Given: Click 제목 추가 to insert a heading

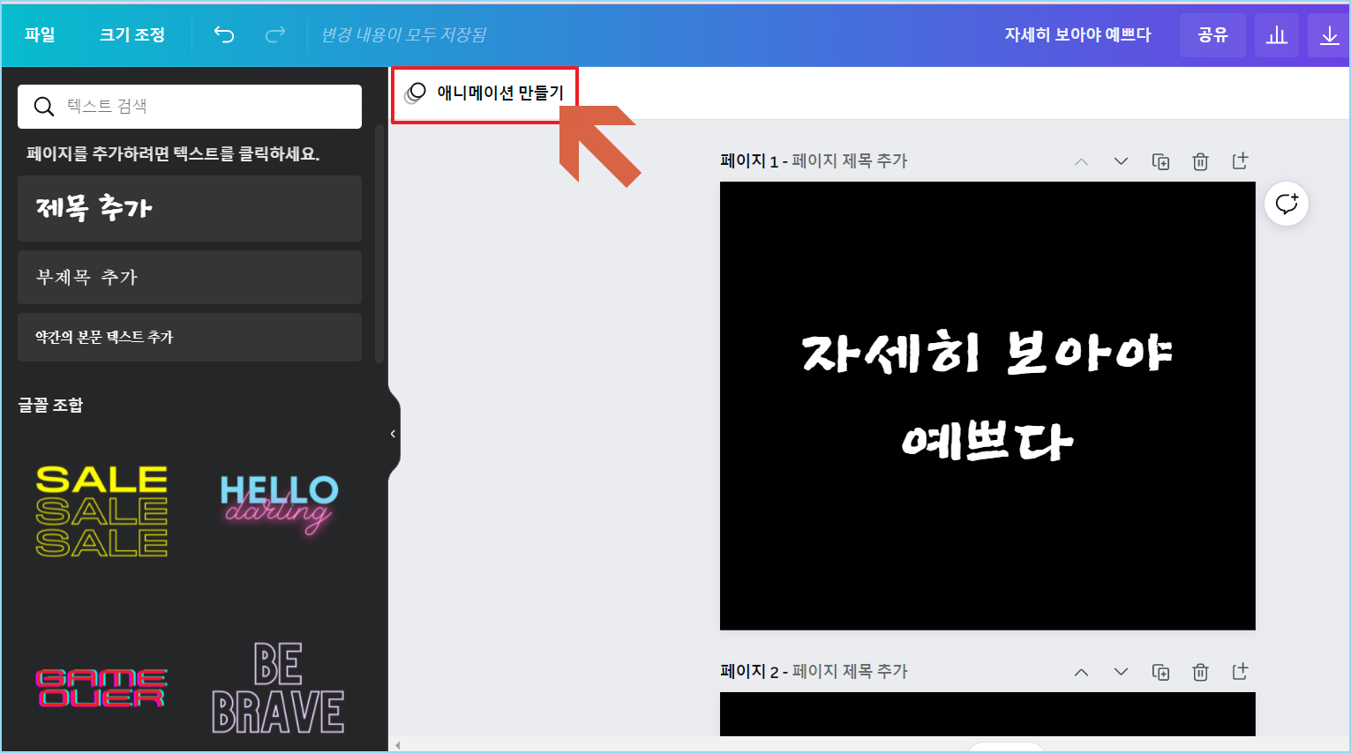Looking at the screenshot, I should [x=189, y=208].
